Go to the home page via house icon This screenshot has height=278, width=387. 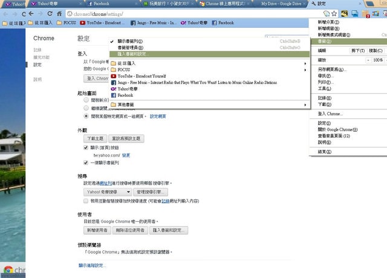pos(59,13)
